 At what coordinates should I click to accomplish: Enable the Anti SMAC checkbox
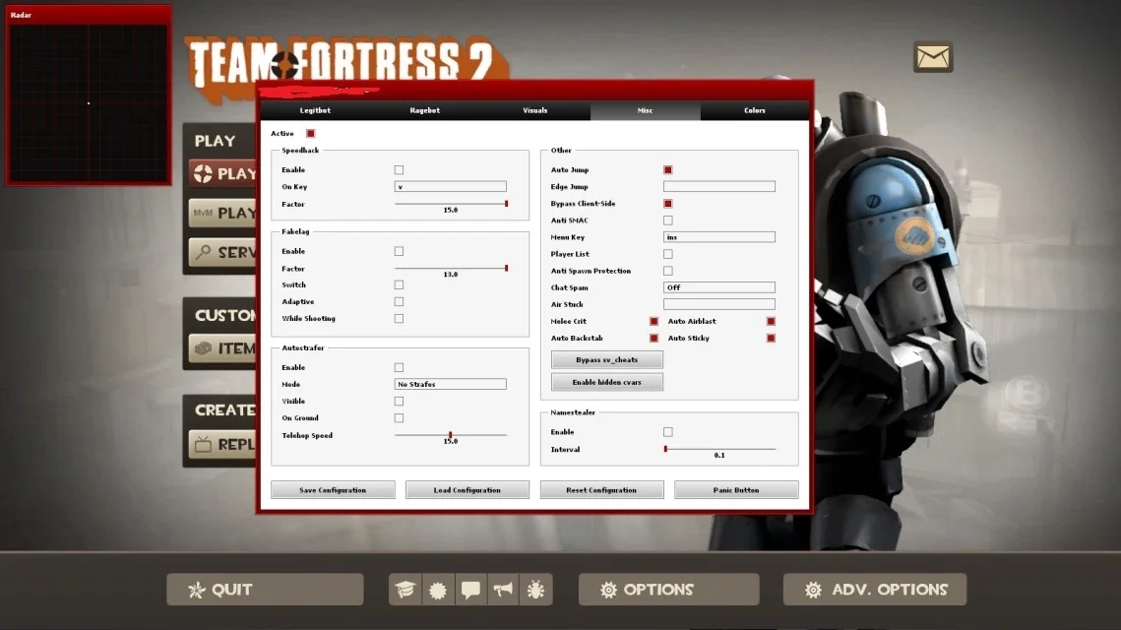(x=667, y=220)
